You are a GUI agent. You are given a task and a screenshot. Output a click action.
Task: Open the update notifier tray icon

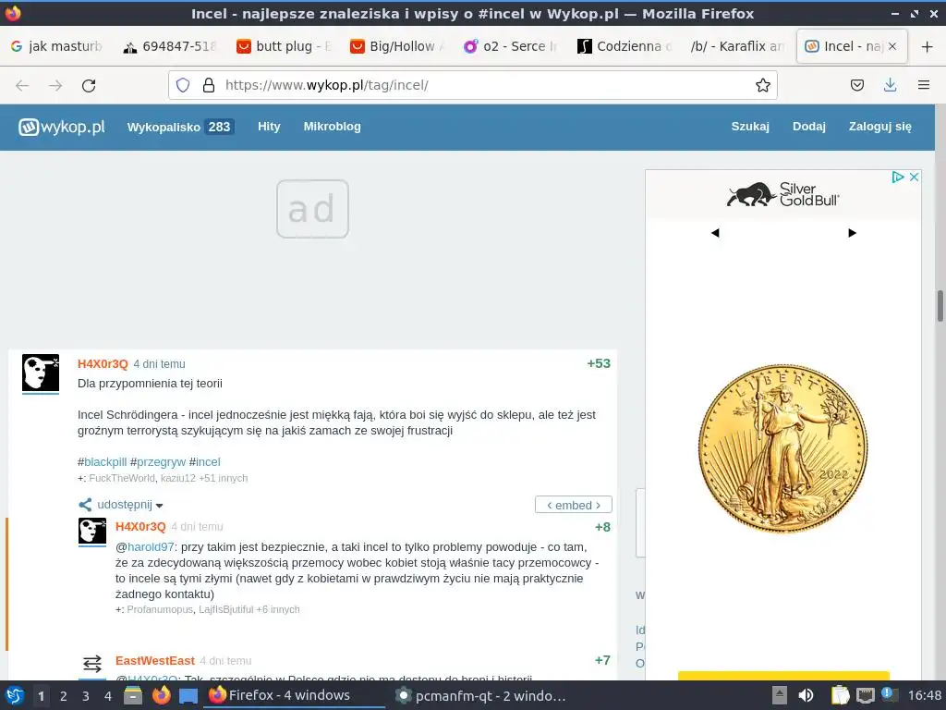890,694
